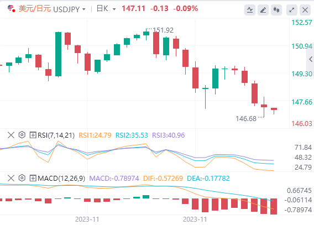Click the US flag currency pair icon

coord(11,9)
